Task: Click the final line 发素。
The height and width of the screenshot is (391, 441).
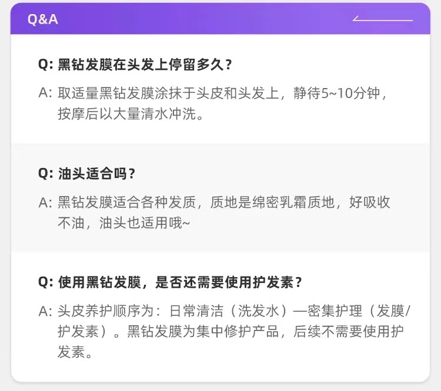Action: point(75,352)
